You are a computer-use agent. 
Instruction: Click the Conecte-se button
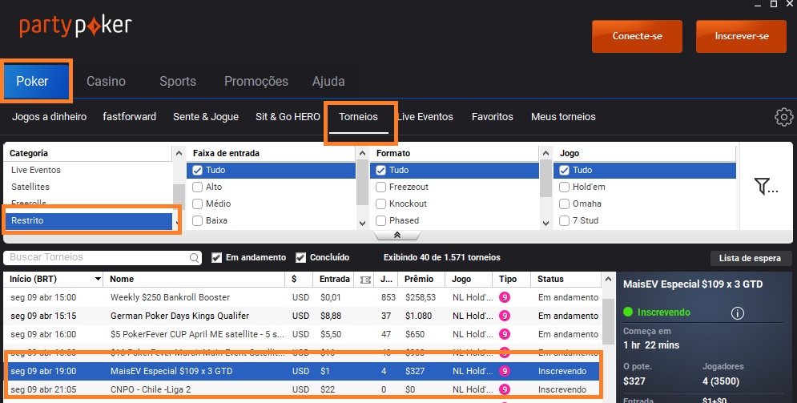click(637, 36)
